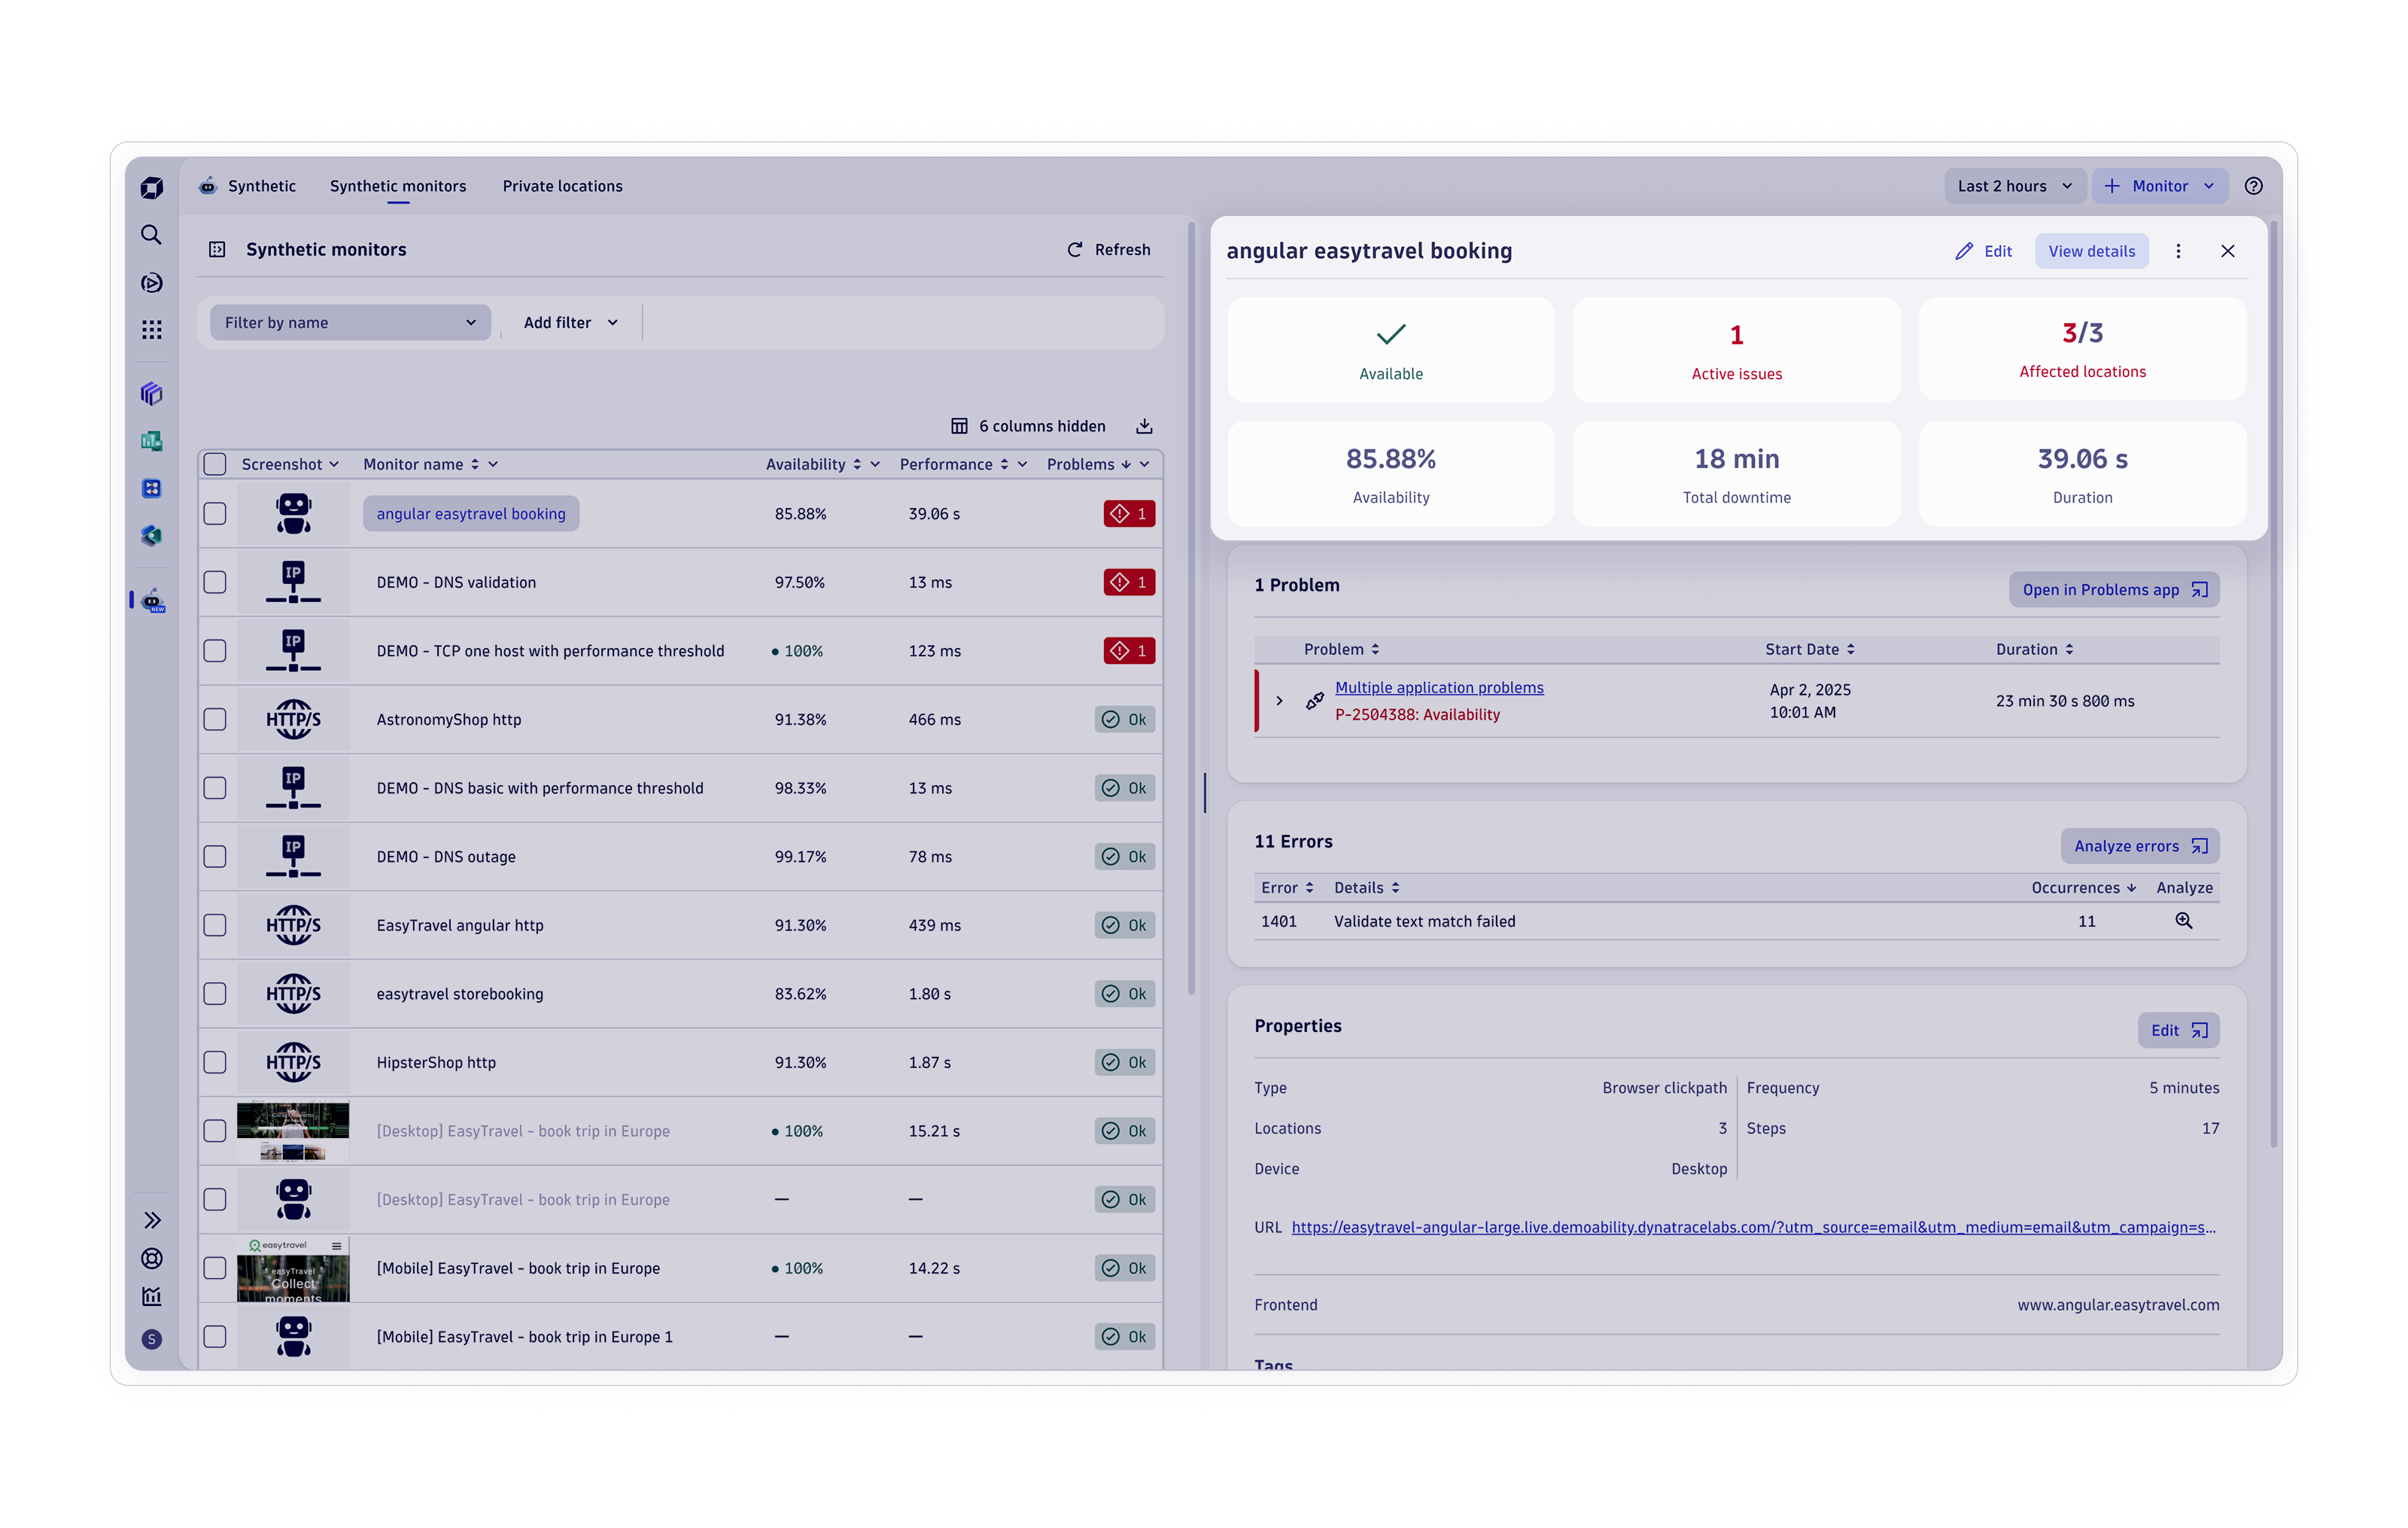This screenshot has height=1528, width=2408.
Task: Toggle the select-all checkbox in table header
Action: point(215,464)
